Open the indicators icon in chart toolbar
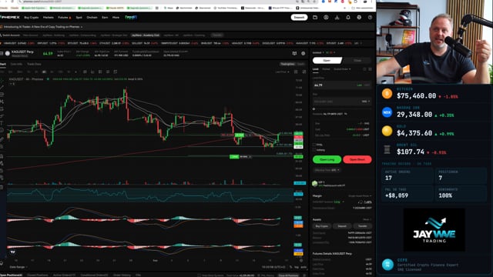Image resolution: width=493 pixels, height=277 pixels. point(92,72)
